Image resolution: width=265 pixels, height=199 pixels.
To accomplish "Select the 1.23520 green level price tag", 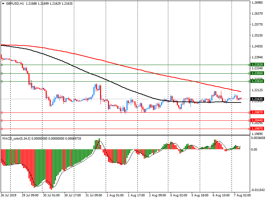I will (x=257, y=64).
